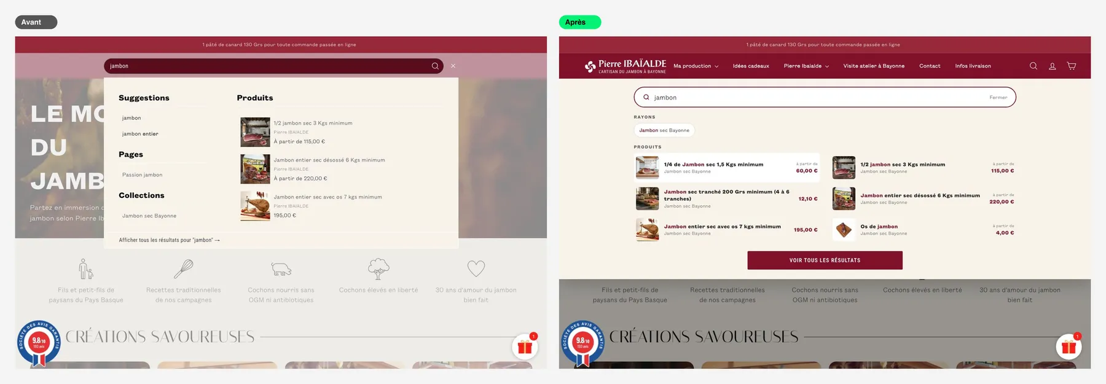This screenshot has height=384, width=1106.
Task: Select the 'jambon entier' suggestion
Action: pos(140,134)
